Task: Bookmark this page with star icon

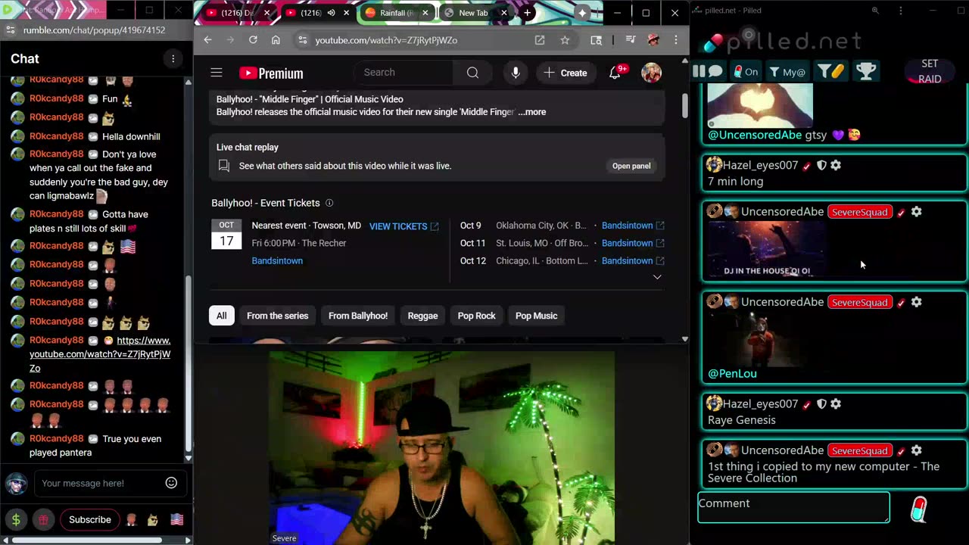Action: (x=565, y=40)
